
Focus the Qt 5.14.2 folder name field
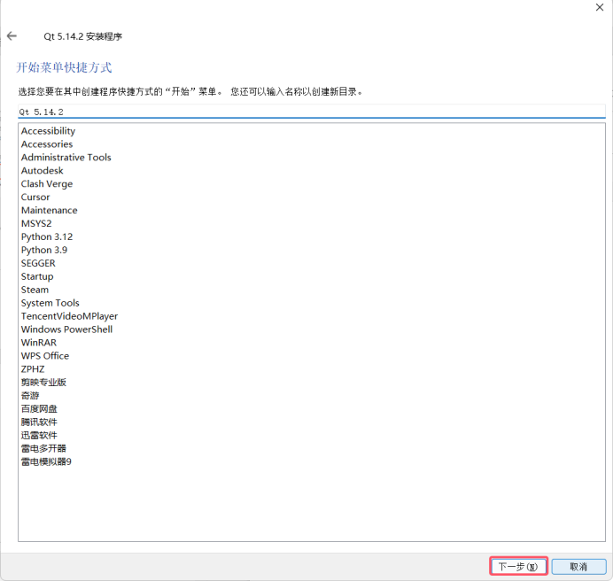point(311,112)
